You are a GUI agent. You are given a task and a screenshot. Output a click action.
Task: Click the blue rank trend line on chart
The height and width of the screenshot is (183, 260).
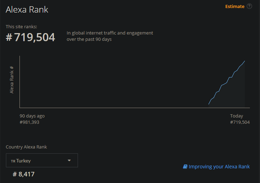227,83
